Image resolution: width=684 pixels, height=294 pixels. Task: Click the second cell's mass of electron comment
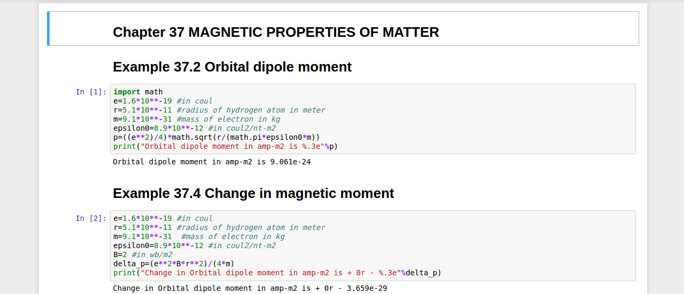(233, 236)
